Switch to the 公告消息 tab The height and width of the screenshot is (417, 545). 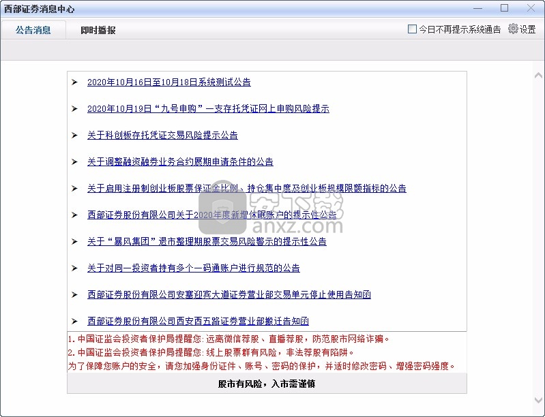33,30
